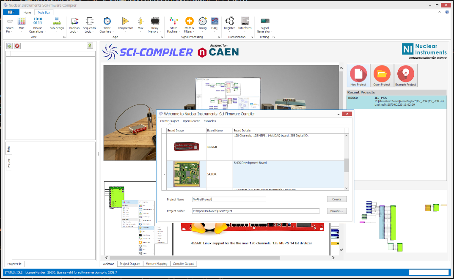The height and width of the screenshot is (279, 454).
Task: Click the STATUS: IDLE indicator
Action: [13, 272]
